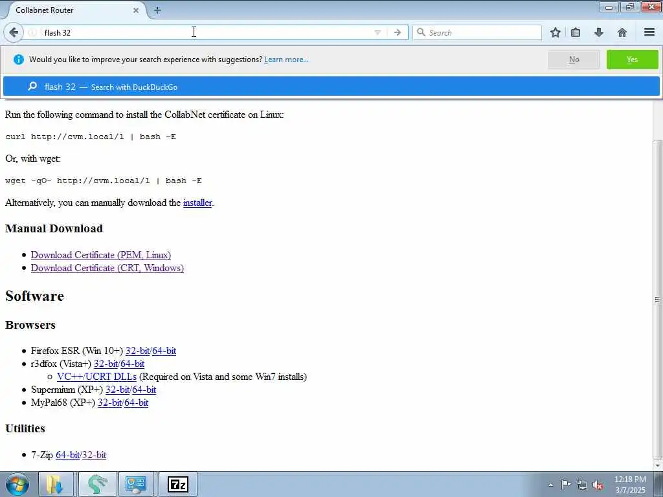The image size is (663, 497).
Task: Download Certificate (PEM, Linux) link
Action: pyautogui.click(x=100, y=255)
